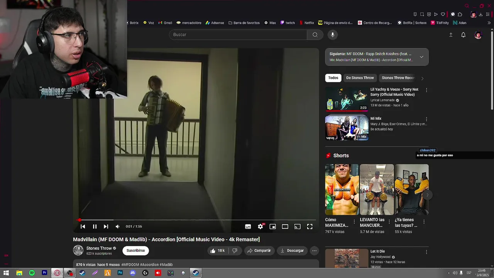Viewport: 494px width, 278px height.
Task: Open options for ¿Ya tienes las tuyas short
Action: (424, 222)
